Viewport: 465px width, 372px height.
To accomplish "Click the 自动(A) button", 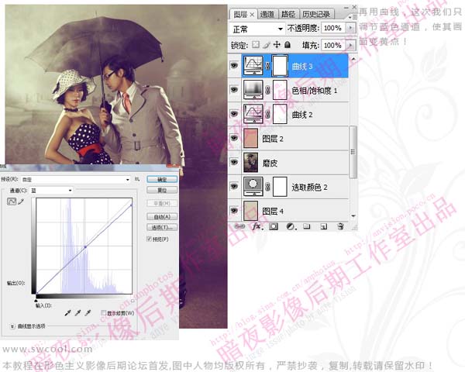I will coord(163,216).
